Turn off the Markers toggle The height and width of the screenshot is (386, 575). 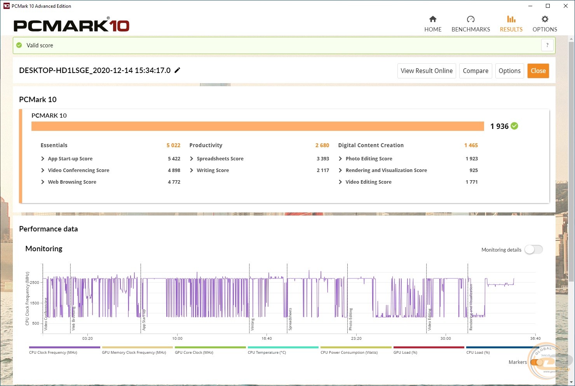[536, 362]
